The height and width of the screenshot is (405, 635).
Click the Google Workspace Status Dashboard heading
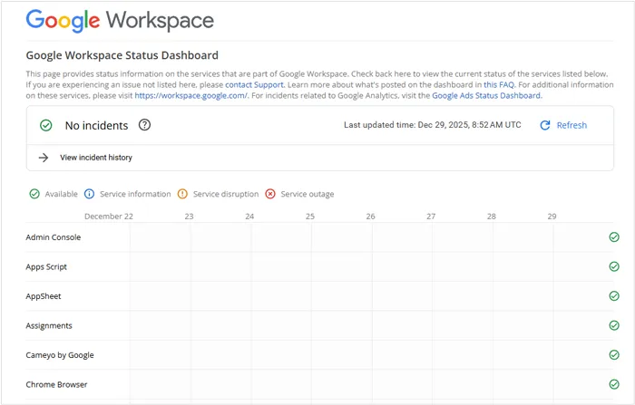[122, 55]
